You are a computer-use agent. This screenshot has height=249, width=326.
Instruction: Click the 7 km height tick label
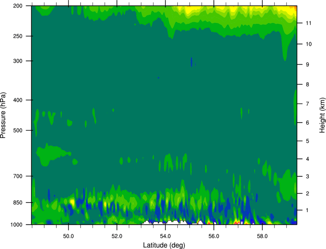308,104
